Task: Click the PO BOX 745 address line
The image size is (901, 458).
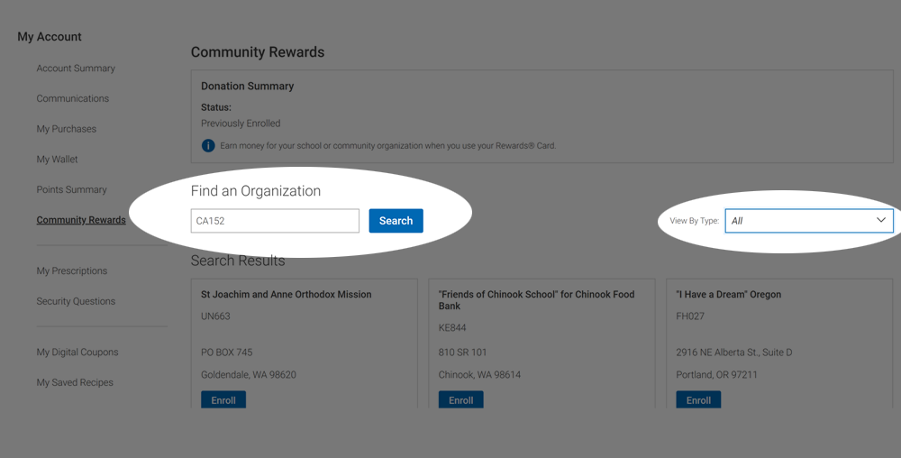Action: pos(227,353)
